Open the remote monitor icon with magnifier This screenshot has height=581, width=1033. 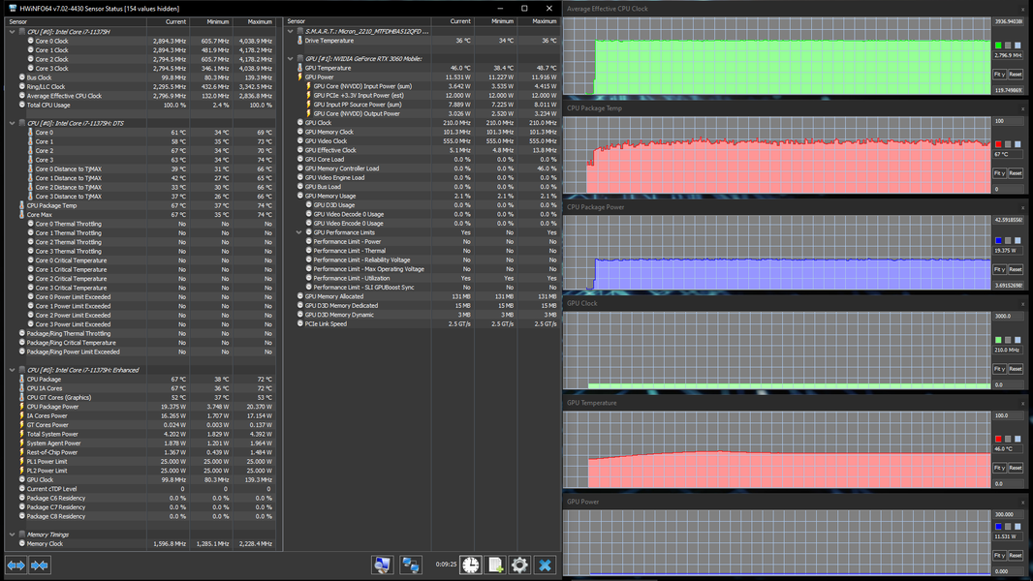(x=382, y=565)
